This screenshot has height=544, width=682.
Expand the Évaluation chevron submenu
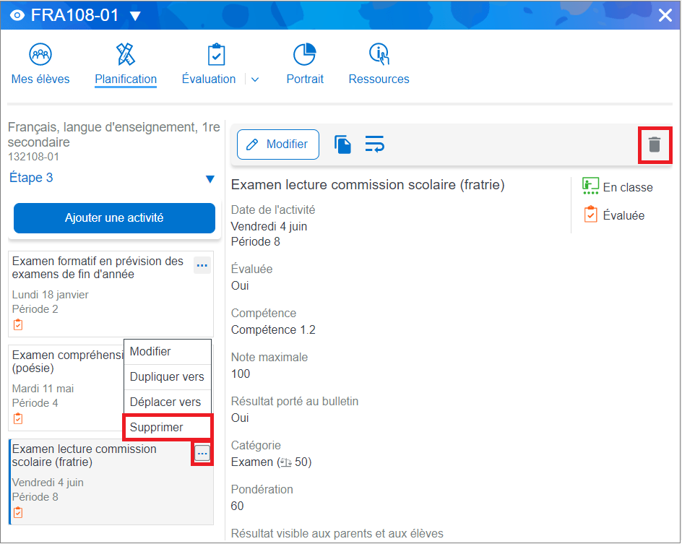click(x=255, y=79)
